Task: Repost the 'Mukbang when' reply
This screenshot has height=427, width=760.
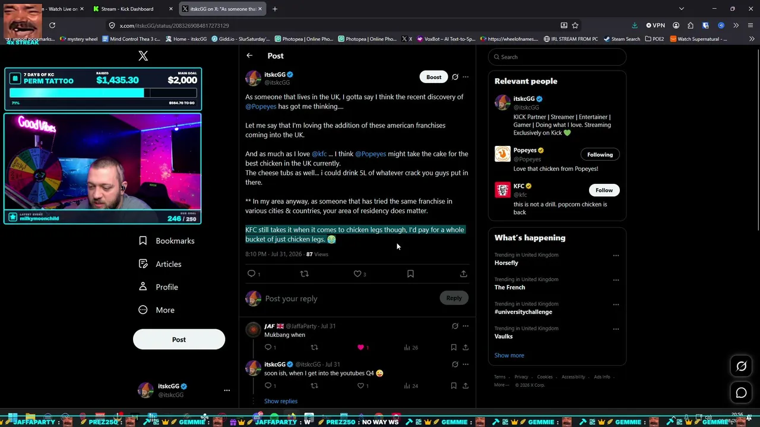Action: coord(314,347)
